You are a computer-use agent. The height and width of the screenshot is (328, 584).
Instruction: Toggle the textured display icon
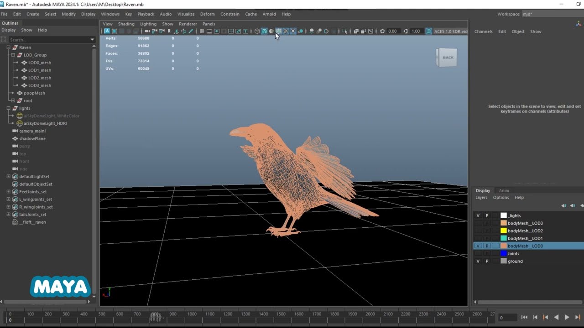[286, 31]
